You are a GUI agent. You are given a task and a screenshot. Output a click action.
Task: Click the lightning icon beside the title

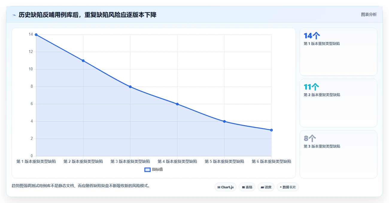click(x=14, y=15)
